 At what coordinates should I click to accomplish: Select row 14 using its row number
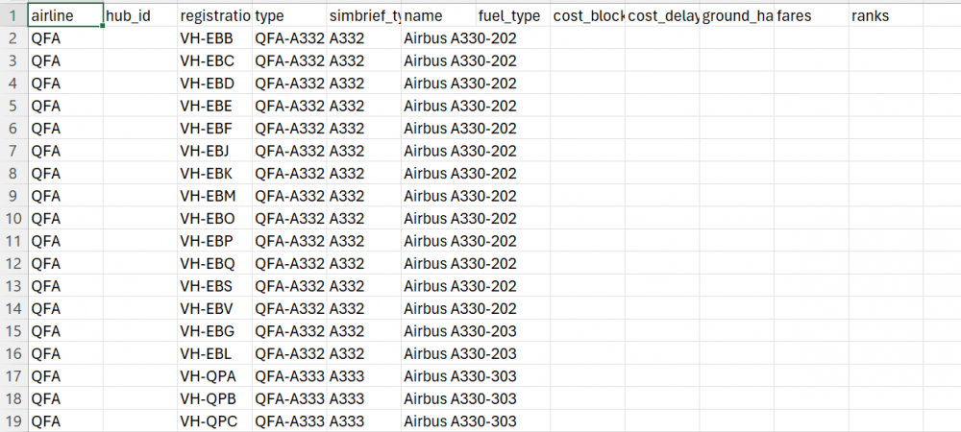(x=13, y=308)
